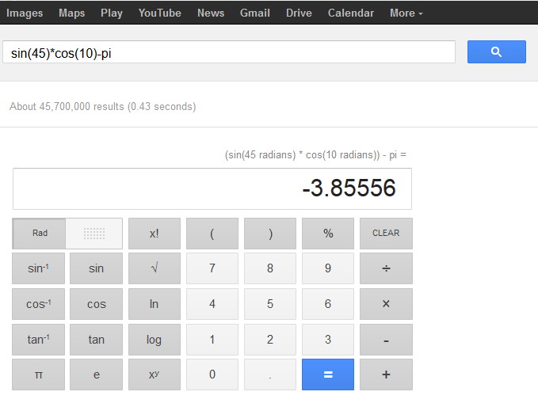Click the factorial x! key
This screenshot has width=538, height=403.
point(155,234)
